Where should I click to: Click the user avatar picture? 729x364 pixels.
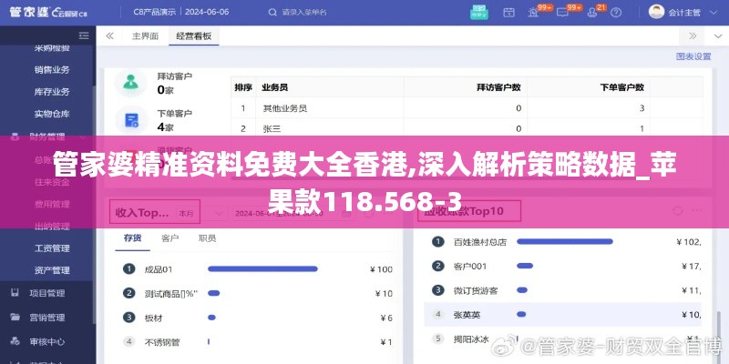(x=656, y=12)
